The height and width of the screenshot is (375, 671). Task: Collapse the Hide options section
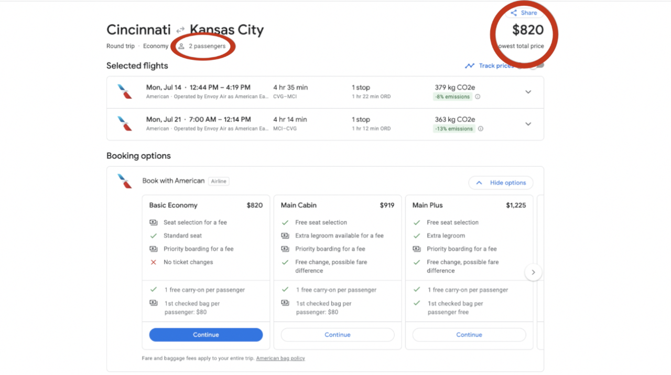pyautogui.click(x=501, y=183)
